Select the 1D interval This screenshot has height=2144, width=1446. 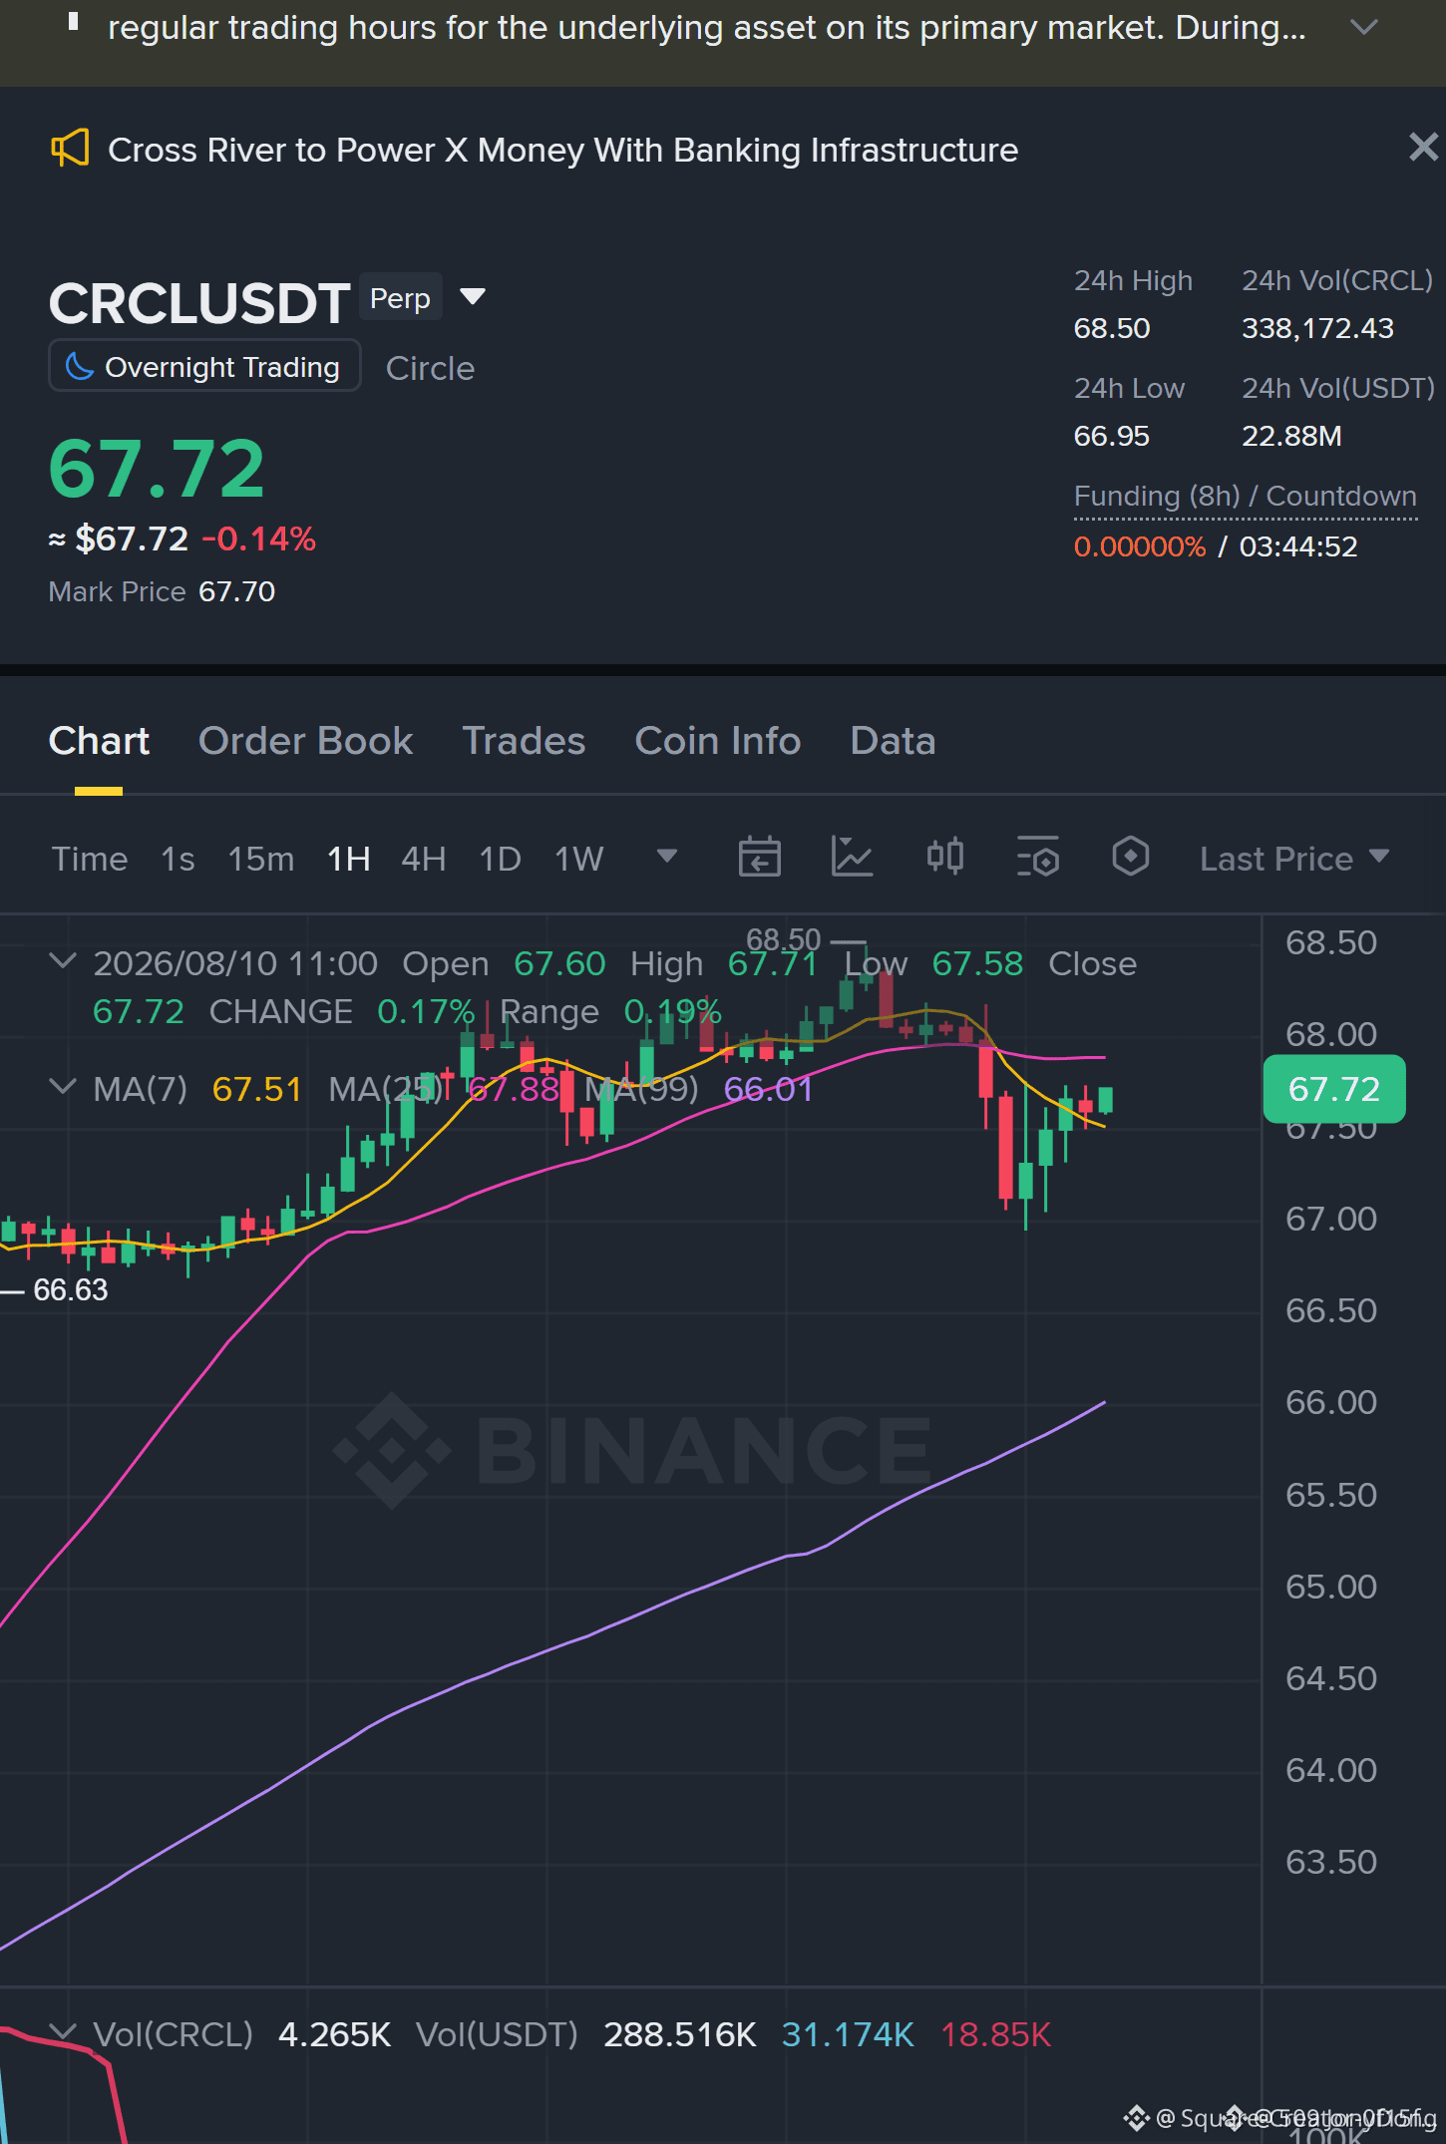pyautogui.click(x=500, y=859)
